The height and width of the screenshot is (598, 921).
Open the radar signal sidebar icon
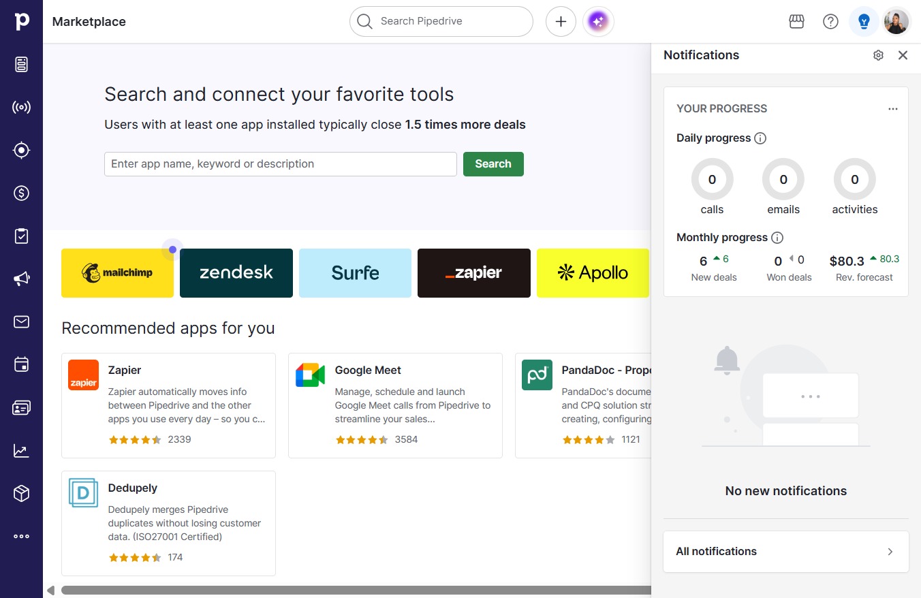click(x=22, y=108)
